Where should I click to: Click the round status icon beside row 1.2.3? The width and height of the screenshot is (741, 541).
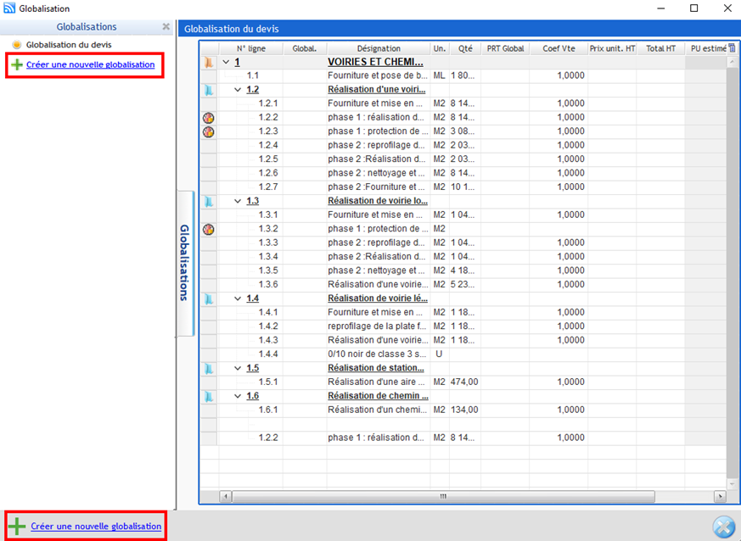[208, 131]
